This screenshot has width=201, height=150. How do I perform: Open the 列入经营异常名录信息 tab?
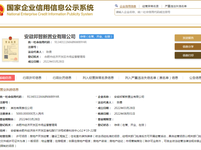pos(98,78)
